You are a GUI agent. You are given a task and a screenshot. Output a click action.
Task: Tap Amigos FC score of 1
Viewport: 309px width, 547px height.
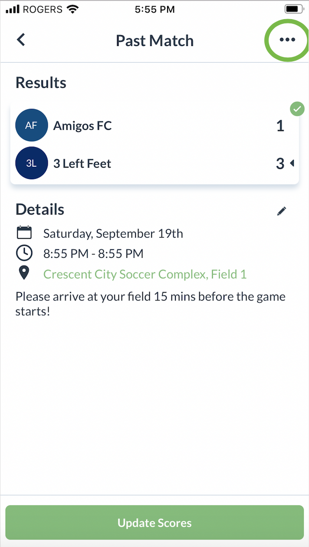tap(280, 126)
